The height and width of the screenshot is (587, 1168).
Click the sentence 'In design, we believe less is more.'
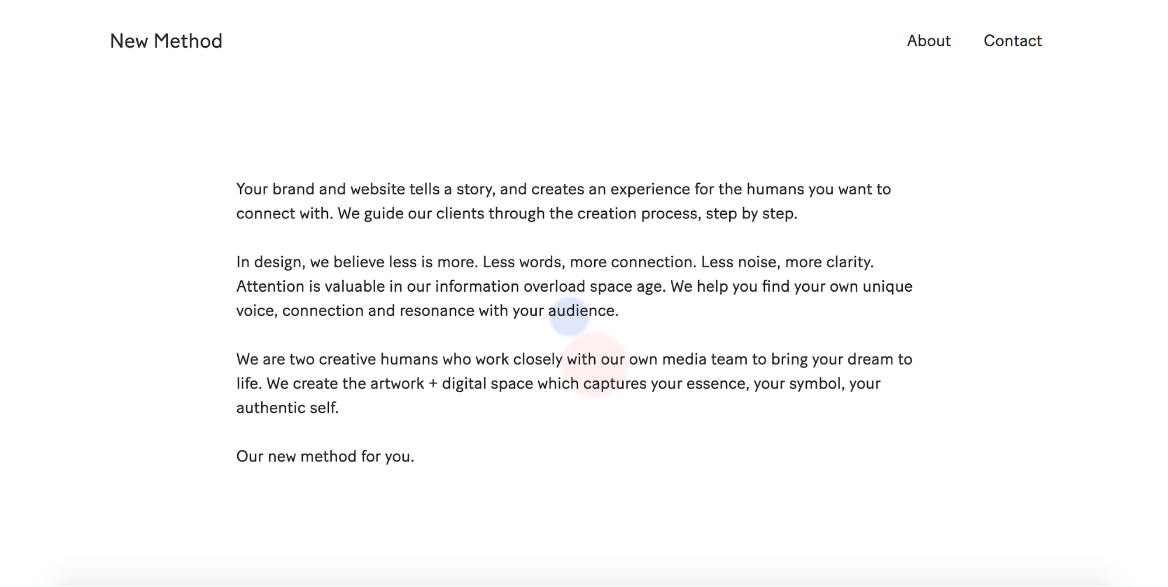point(357,262)
